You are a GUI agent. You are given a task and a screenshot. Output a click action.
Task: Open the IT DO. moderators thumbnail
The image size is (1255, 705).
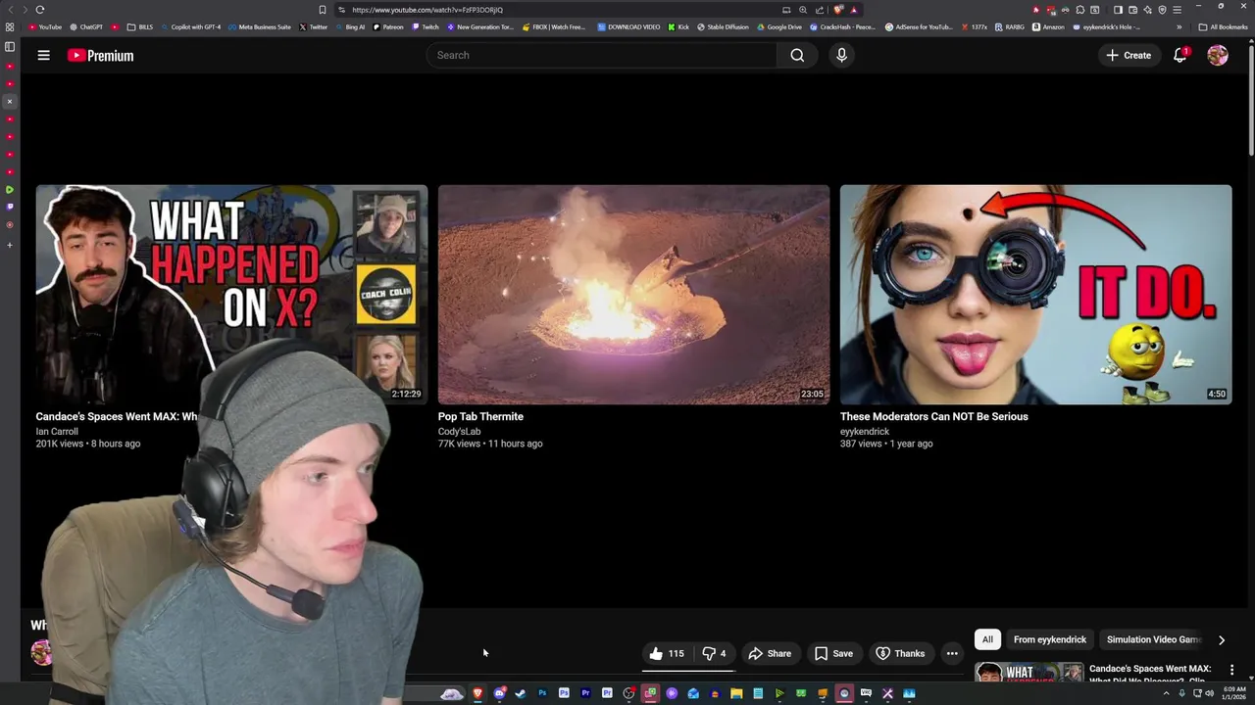[x=1035, y=295]
